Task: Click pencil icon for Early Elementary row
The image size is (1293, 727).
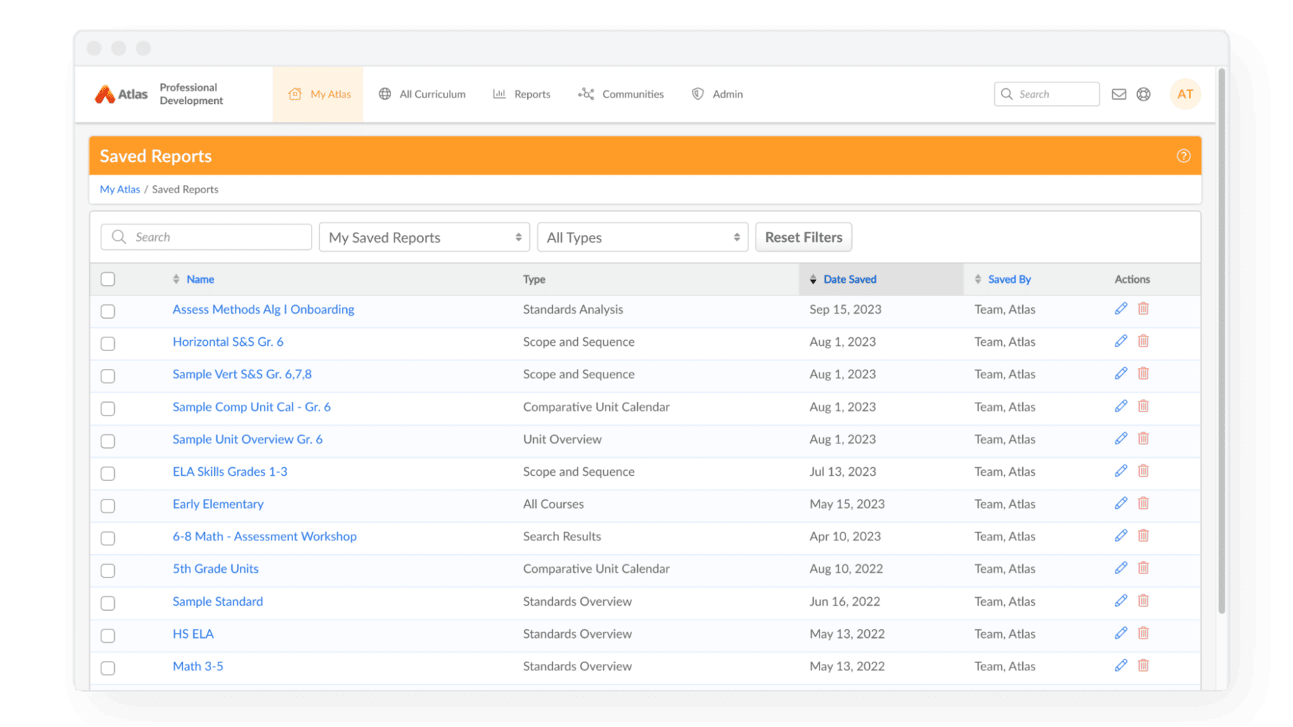Action: coord(1121,503)
